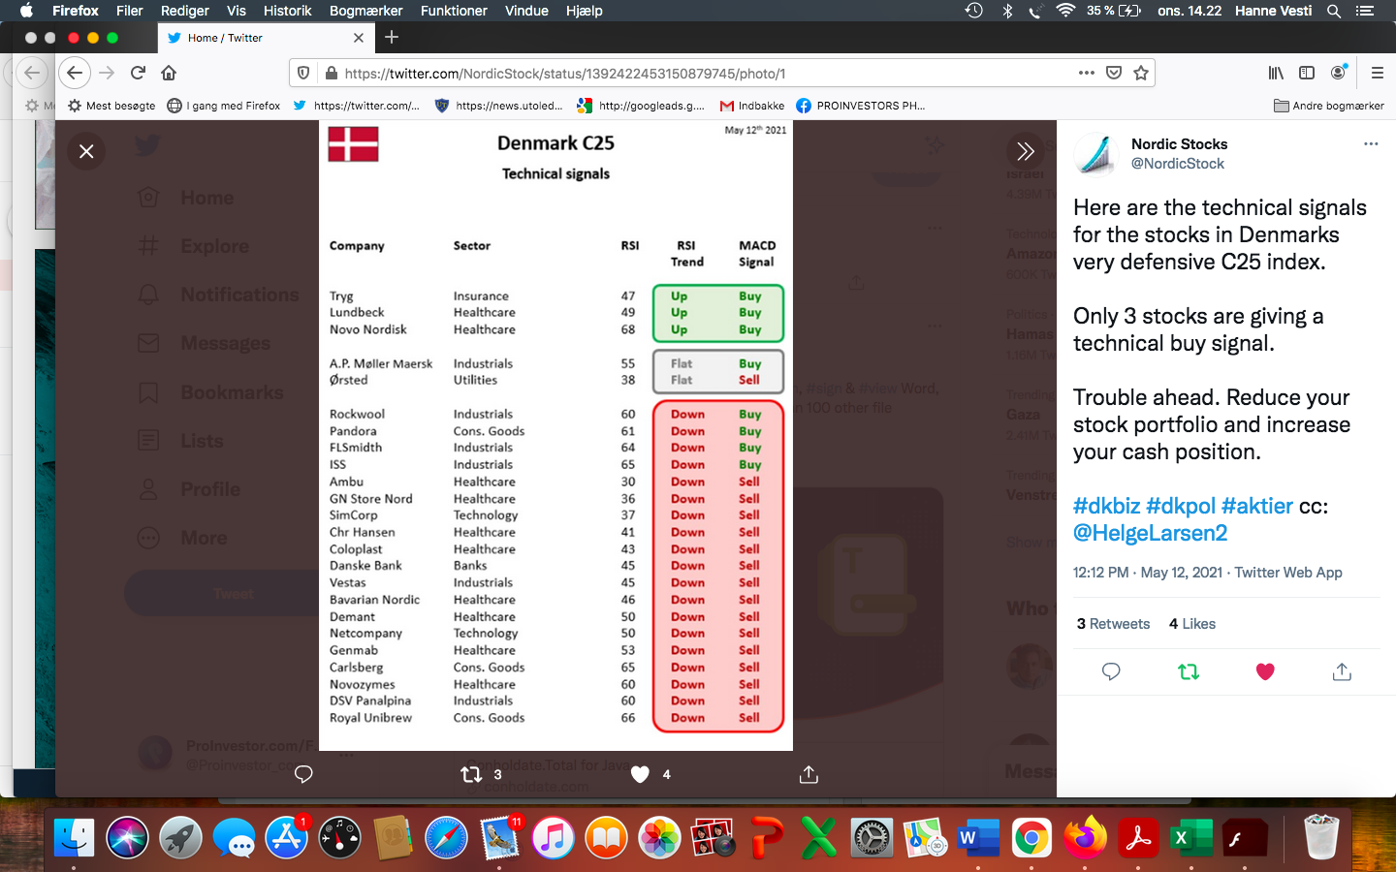
Task: Open Mest besøgte bookmarks folder
Action: (x=111, y=106)
